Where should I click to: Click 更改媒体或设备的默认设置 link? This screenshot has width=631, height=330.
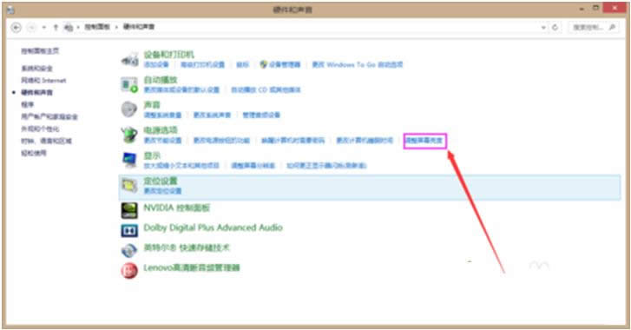181,89
